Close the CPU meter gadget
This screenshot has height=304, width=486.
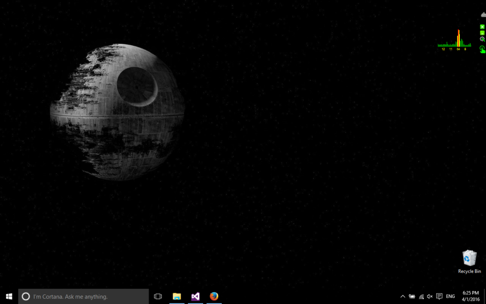coord(482,27)
